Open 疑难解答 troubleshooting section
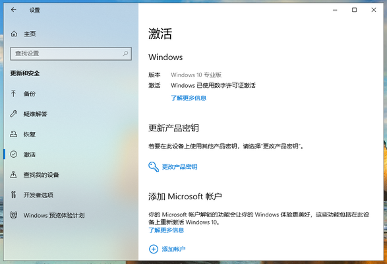The width and height of the screenshot is (387, 264). point(36,114)
